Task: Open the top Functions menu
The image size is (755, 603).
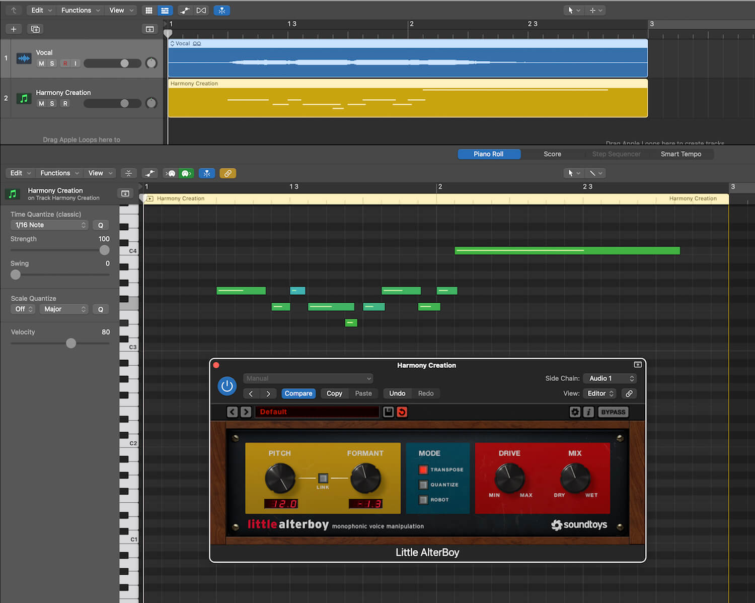Action: tap(80, 10)
